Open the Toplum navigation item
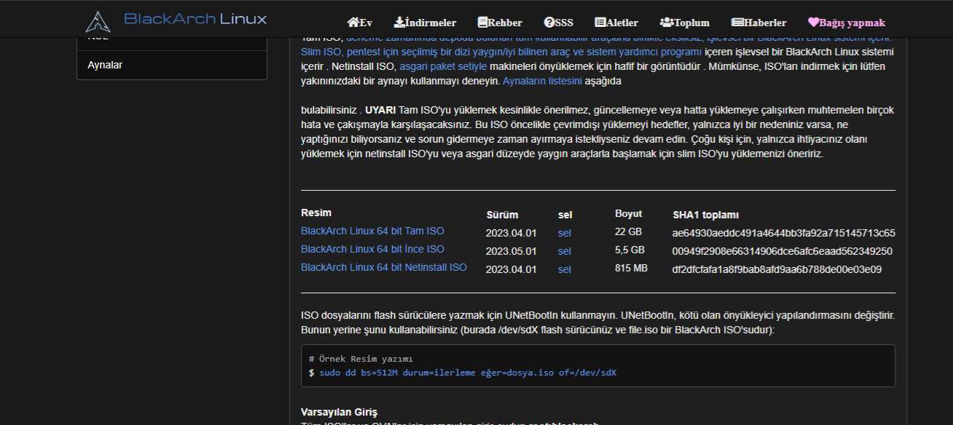The image size is (953, 425). [x=684, y=23]
